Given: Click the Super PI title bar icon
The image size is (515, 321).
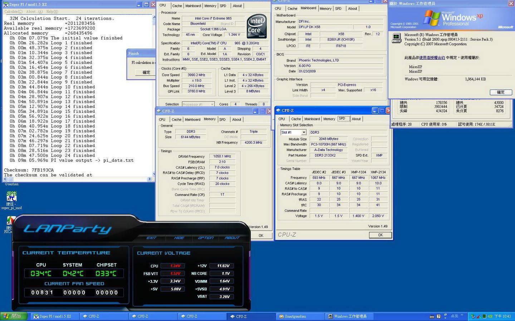Looking at the screenshot, I should click(6, 4).
